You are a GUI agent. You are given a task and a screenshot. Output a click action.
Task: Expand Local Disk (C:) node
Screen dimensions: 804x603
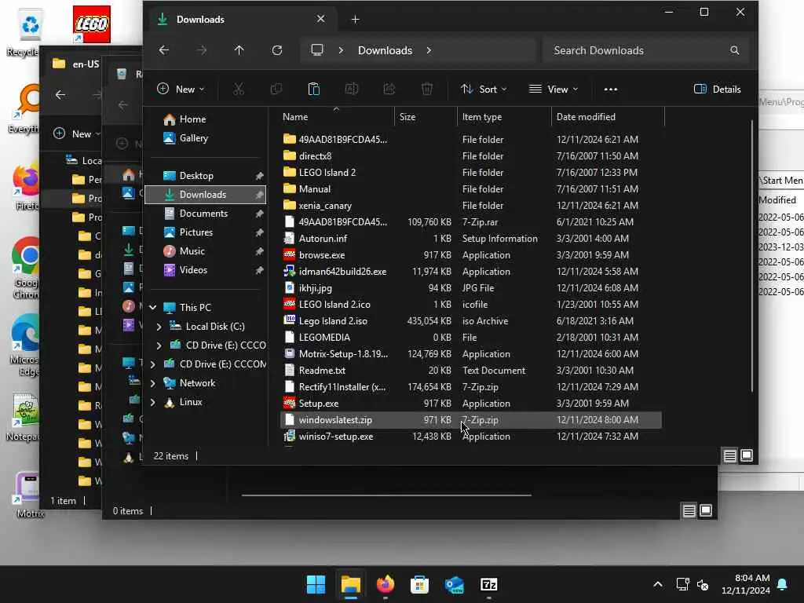pyautogui.click(x=159, y=327)
